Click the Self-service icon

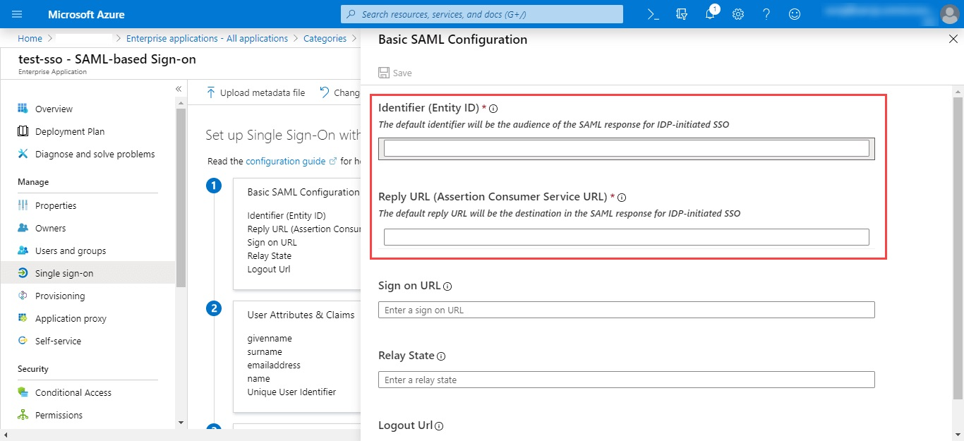coord(23,341)
